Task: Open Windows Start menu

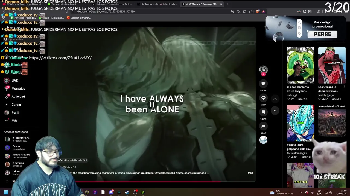Action: coord(6,192)
